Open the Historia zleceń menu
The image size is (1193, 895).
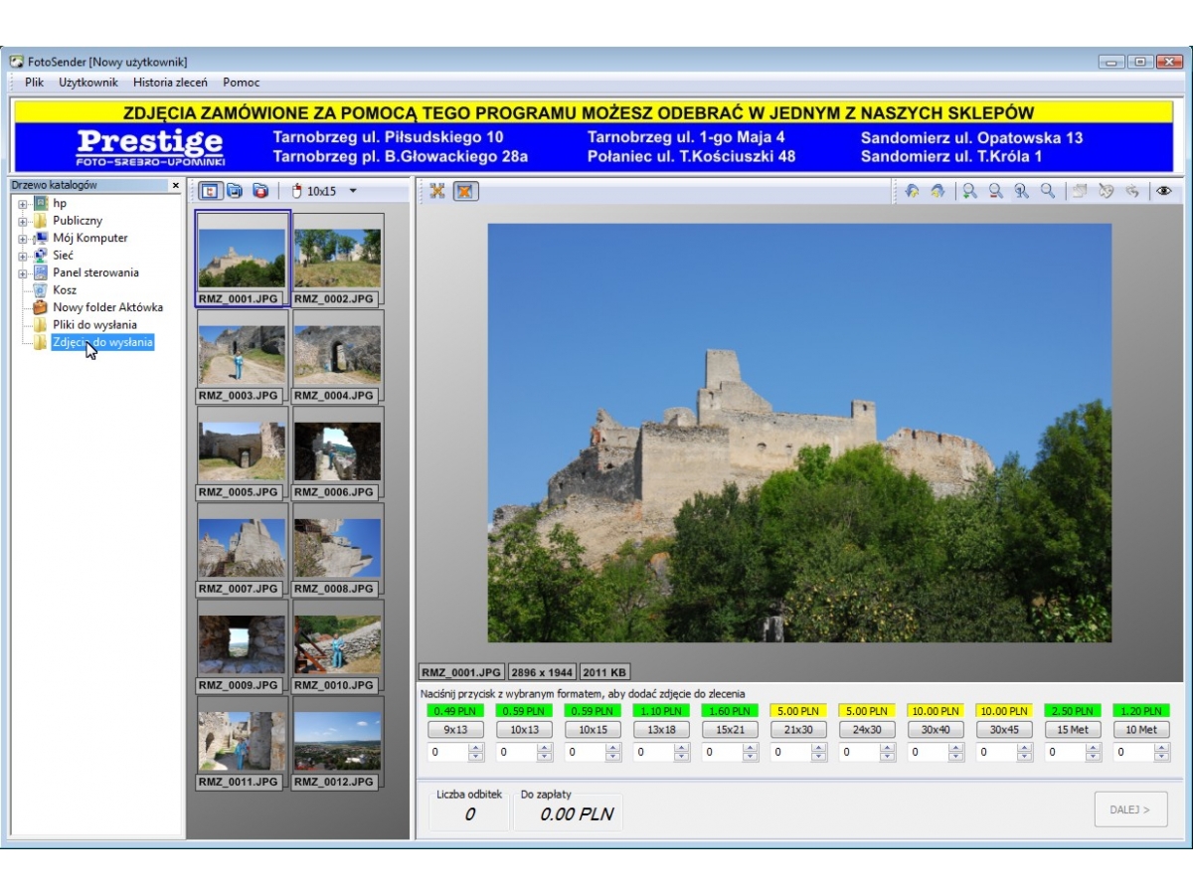tap(170, 83)
